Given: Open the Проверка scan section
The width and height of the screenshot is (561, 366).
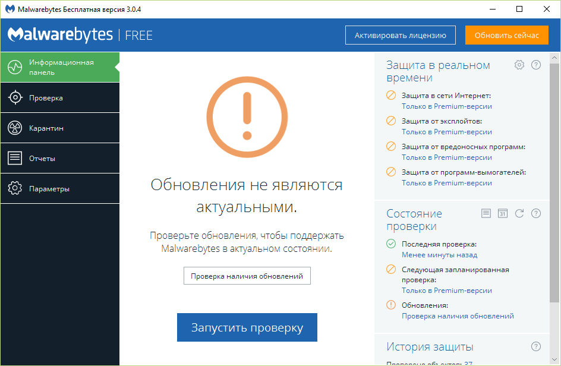Looking at the screenshot, I should point(60,97).
